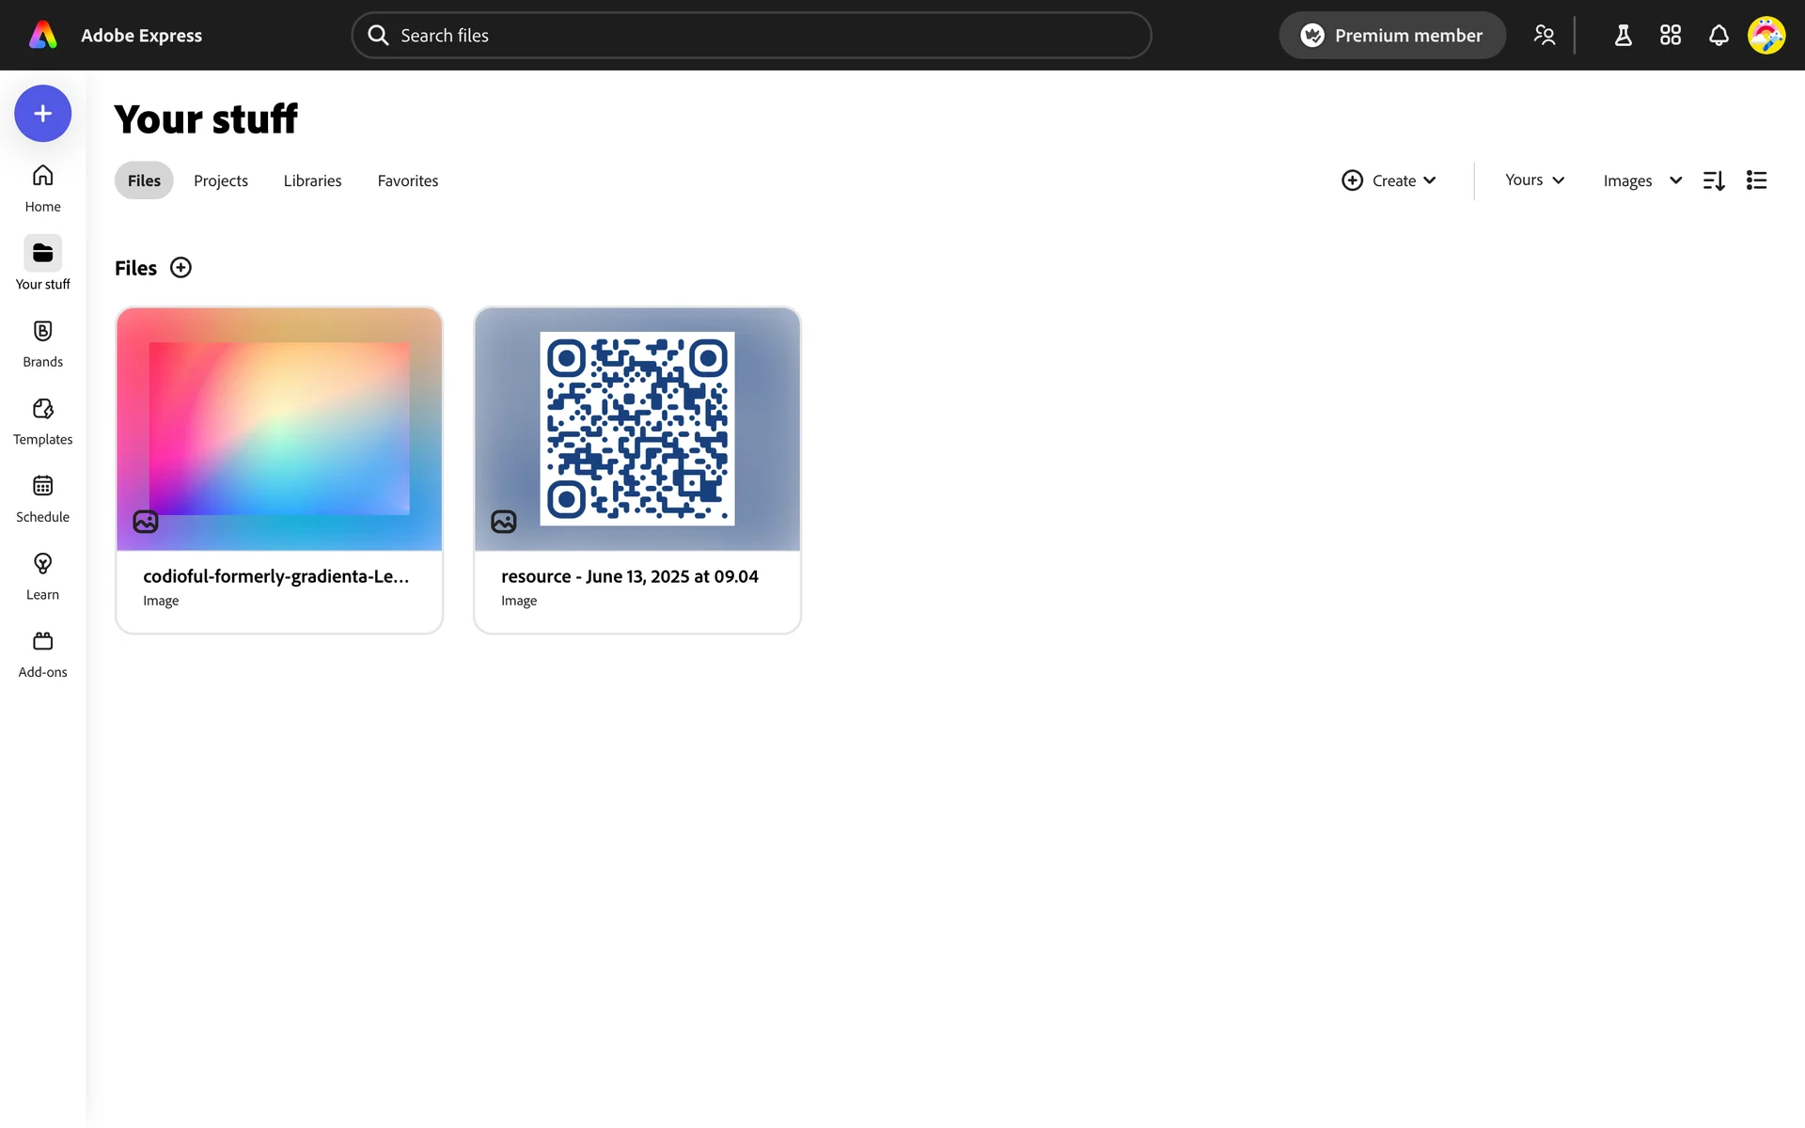Screen dimensions: 1805x1128
Task: Expand the Create dropdown
Action: coord(1389,180)
